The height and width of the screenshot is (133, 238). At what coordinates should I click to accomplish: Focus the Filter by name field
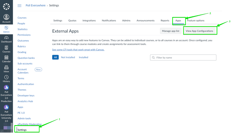[x=183, y=58]
